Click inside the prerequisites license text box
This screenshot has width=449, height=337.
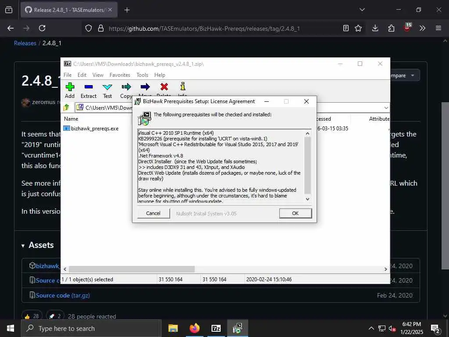click(221, 166)
